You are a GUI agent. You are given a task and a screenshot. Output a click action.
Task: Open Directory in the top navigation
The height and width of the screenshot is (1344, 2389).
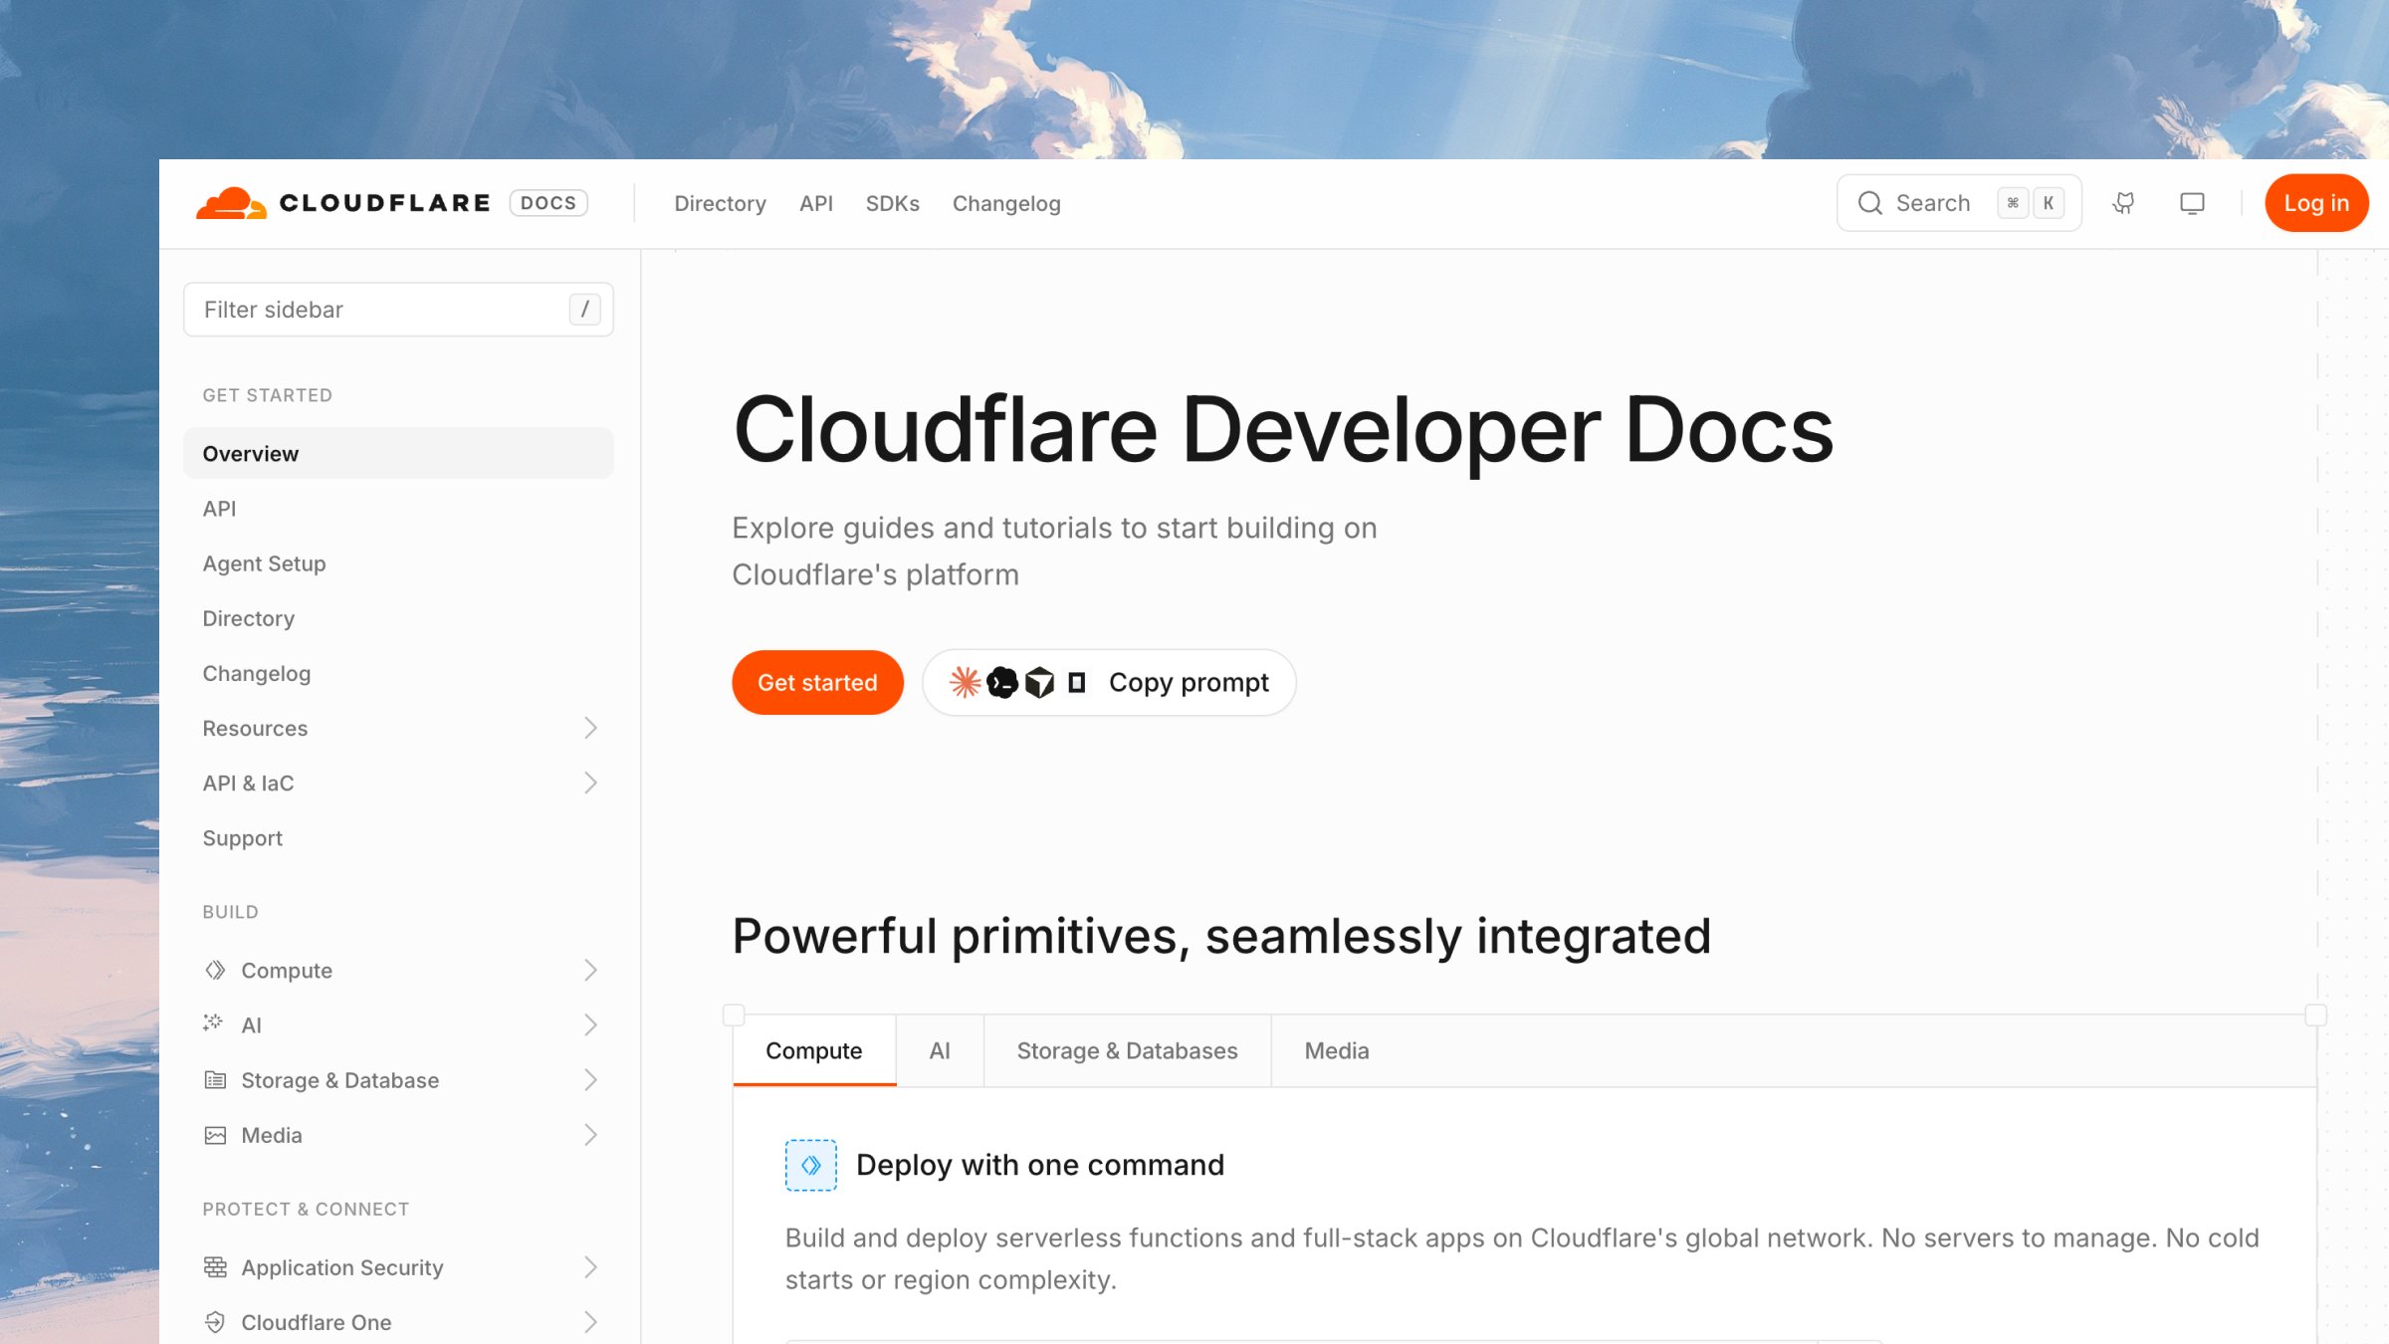tap(720, 203)
